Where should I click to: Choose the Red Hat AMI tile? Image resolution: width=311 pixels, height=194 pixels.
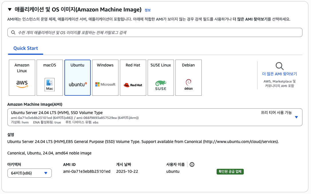(x=133, y=78)
